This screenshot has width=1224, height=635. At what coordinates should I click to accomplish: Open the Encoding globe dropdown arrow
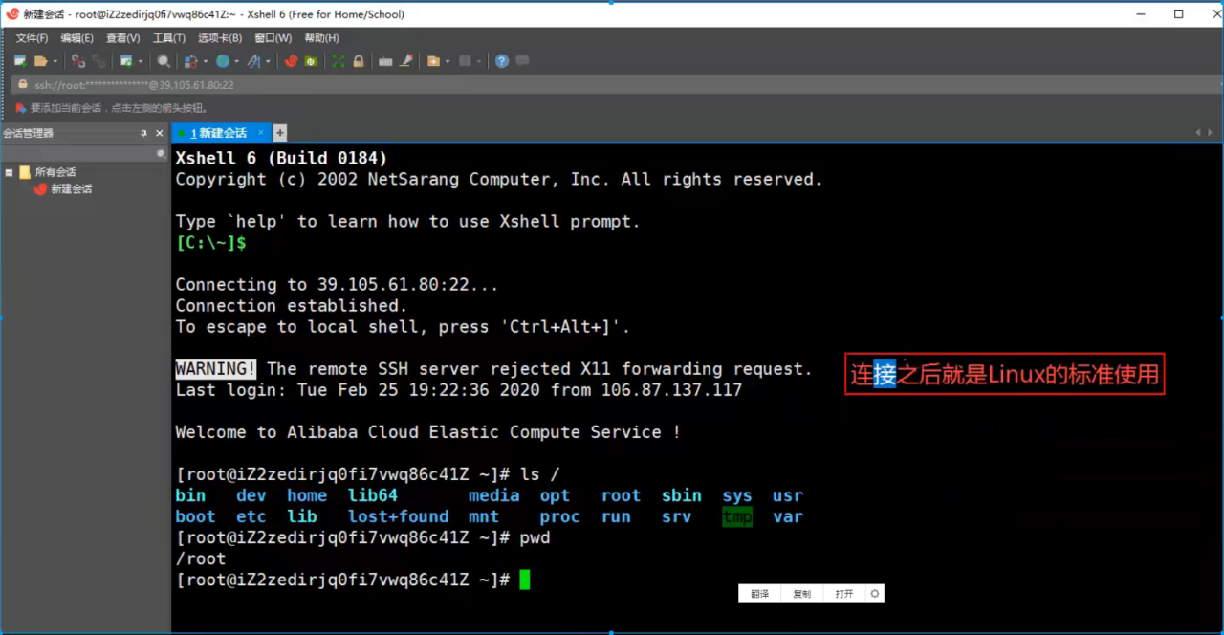[236, 61]
